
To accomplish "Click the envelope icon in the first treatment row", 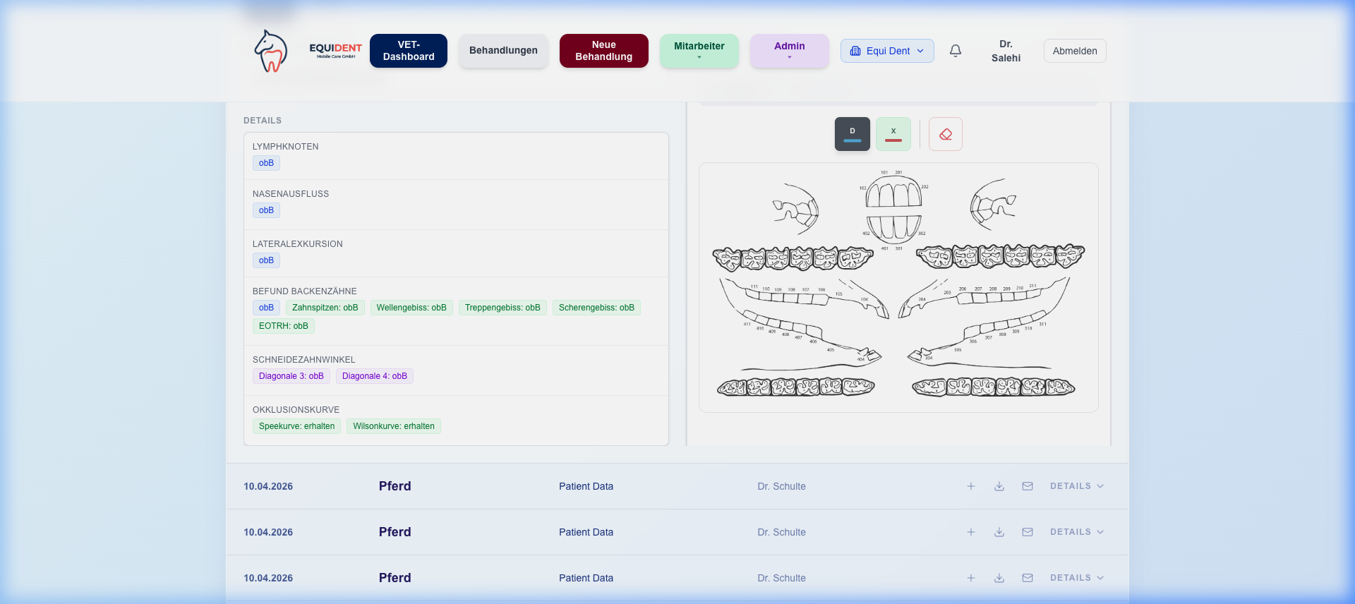I will click(x=1028, y=486).
